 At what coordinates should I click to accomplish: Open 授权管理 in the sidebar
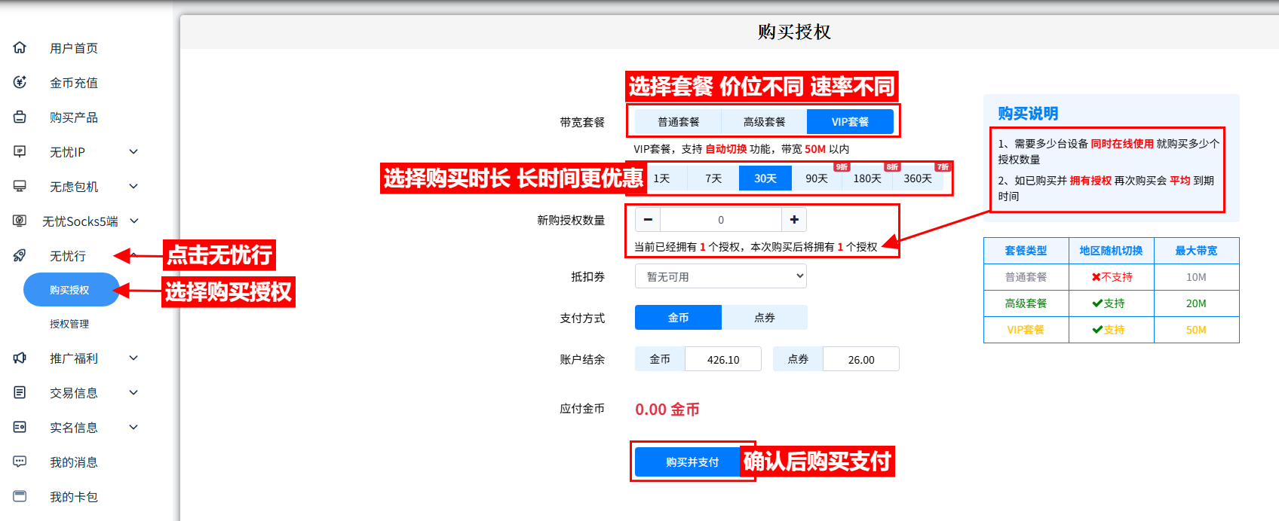coord(69,324)
